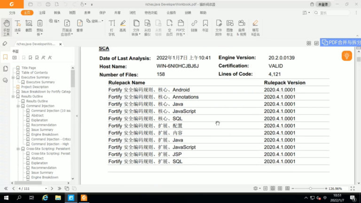Increase bookmark font size
The width and height of the screenshot is (361, 203).
43,57
